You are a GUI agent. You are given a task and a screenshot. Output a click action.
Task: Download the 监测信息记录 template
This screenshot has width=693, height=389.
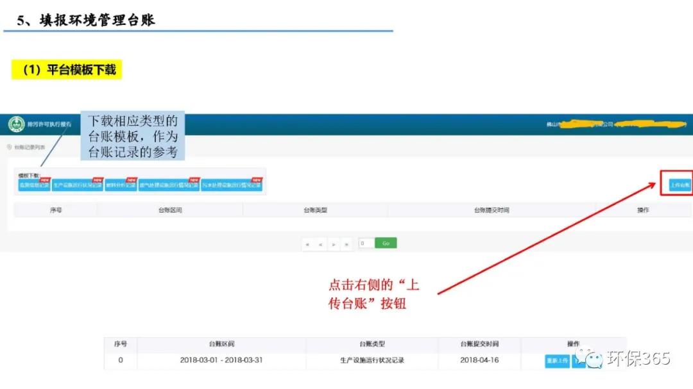pyautogui.click(x=34, y=186)
